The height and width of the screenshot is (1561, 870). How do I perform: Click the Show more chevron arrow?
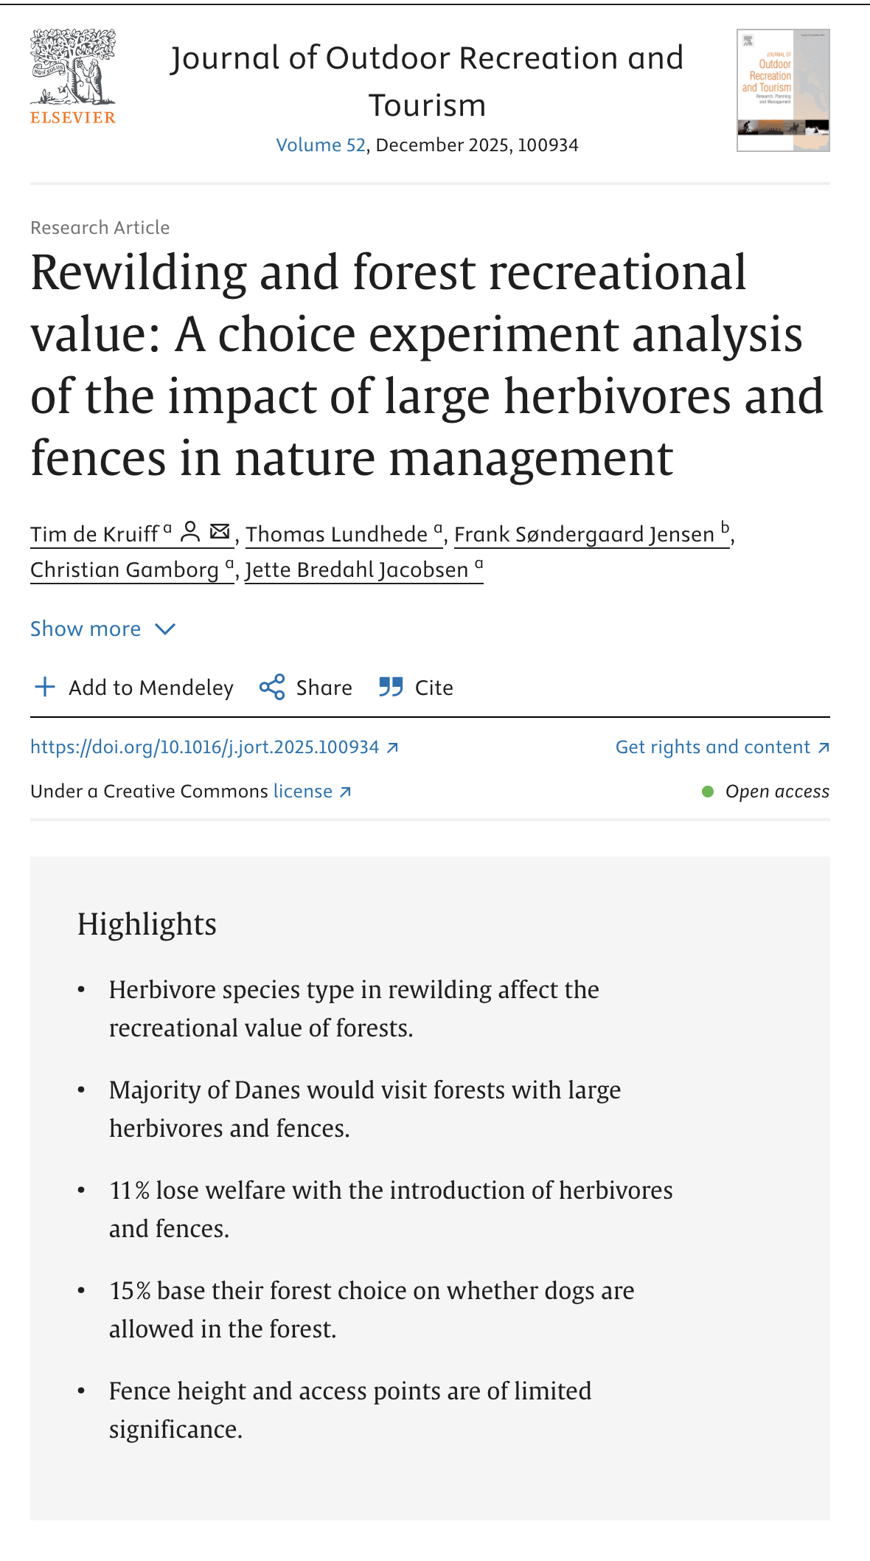[x=165, y=629]
